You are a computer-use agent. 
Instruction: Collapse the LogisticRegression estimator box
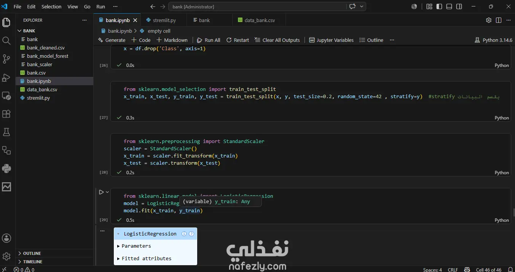point(118,234)
